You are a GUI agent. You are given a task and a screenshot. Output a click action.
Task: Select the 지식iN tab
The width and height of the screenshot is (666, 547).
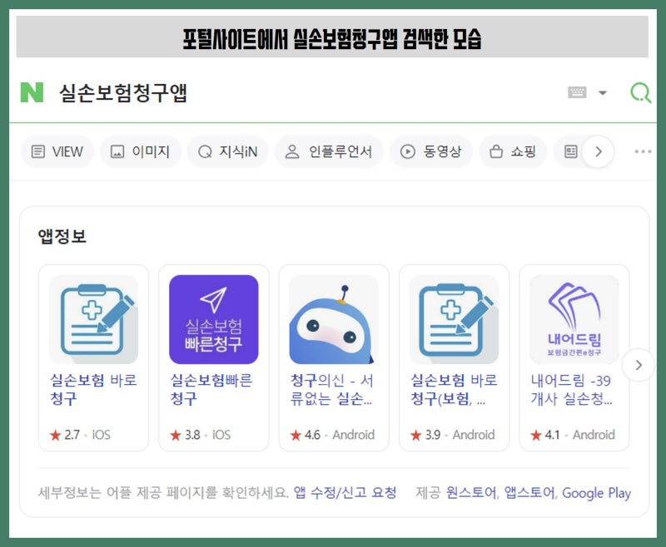tap(227, 152)
